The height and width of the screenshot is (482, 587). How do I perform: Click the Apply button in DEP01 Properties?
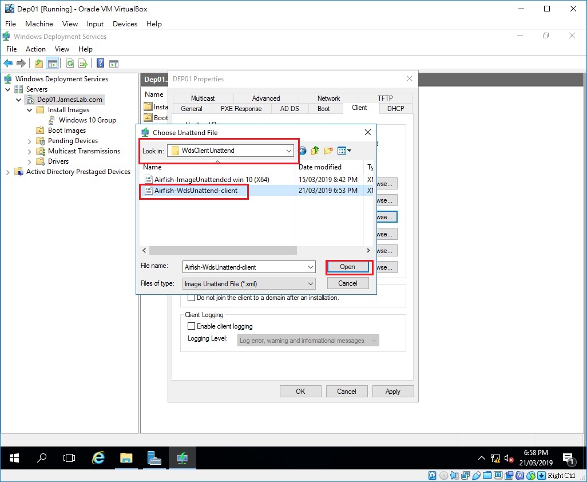point(393,391)
